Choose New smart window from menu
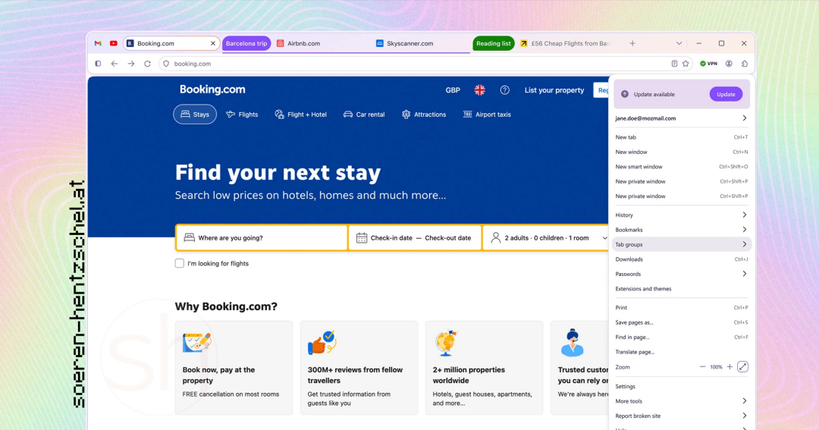This screenshot has height=430, width=819. (681, 167)
